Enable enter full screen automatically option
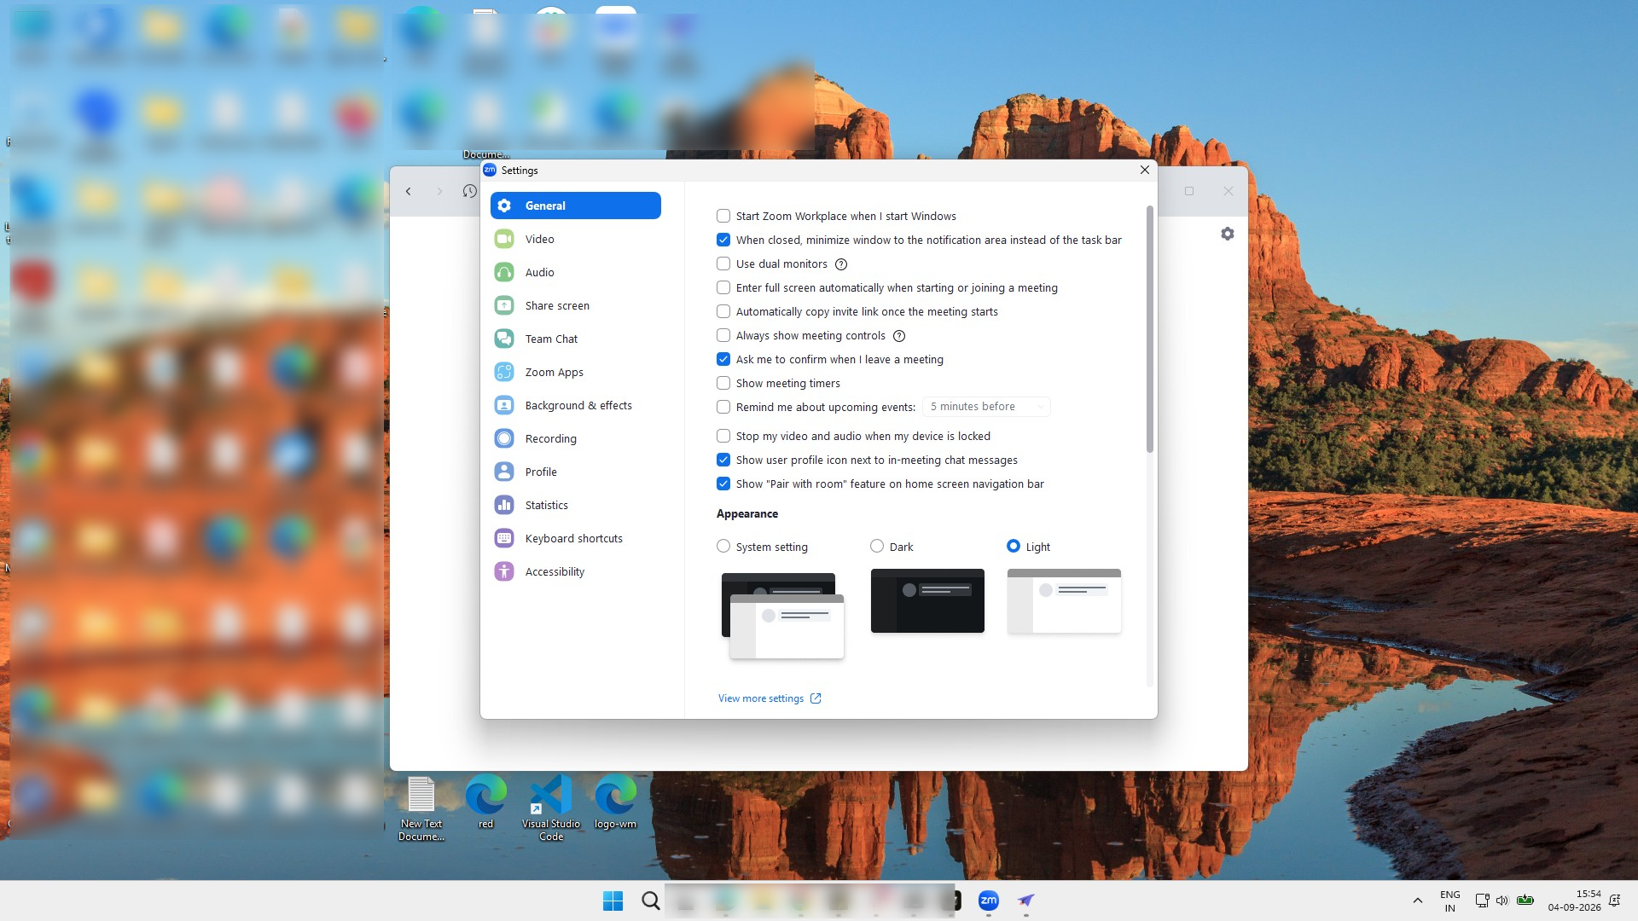1638x921 pixels. (723, 287)
